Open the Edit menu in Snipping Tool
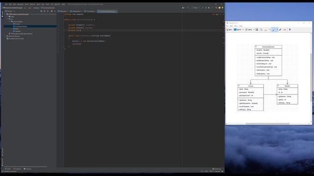Image resolution: width=314 pixels, height=176 pixels. tap(231, 26)
